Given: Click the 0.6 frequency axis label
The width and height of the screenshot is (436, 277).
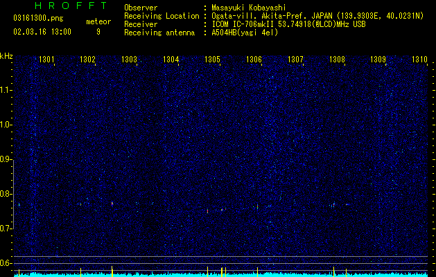Looking at the screenshot, I should (6, 263).
